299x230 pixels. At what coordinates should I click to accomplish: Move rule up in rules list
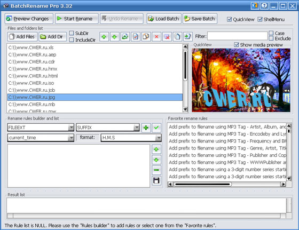click(156, 149)
